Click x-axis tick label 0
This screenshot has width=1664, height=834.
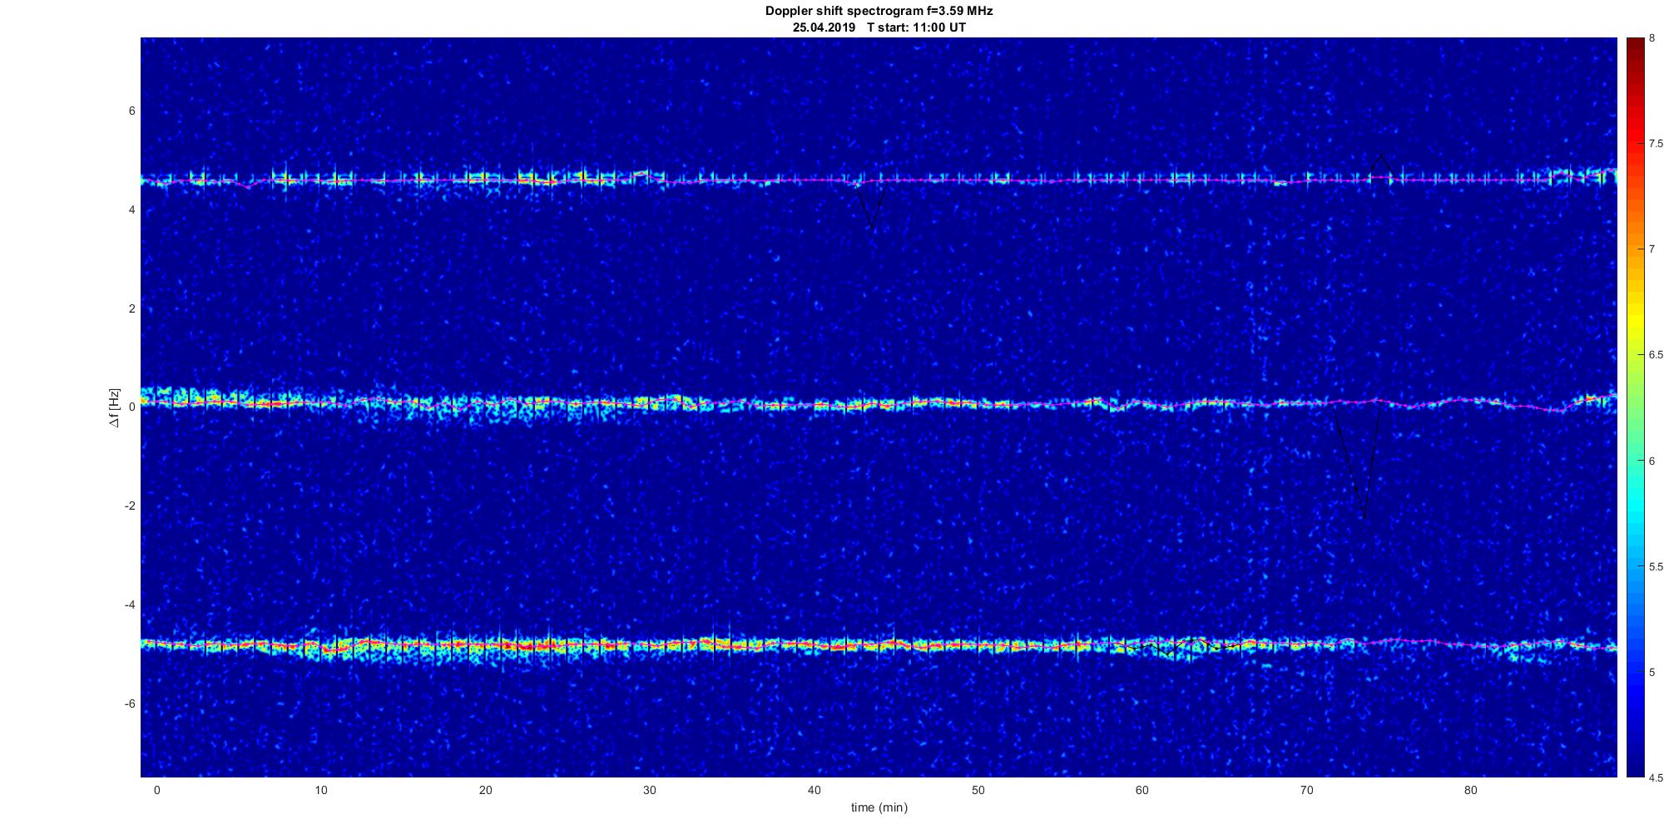pyautogui.click(x=156, y=790)
